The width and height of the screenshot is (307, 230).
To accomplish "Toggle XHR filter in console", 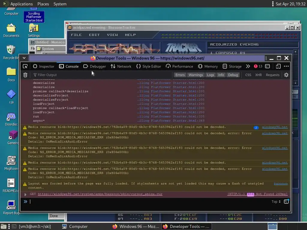I will 258,75.
